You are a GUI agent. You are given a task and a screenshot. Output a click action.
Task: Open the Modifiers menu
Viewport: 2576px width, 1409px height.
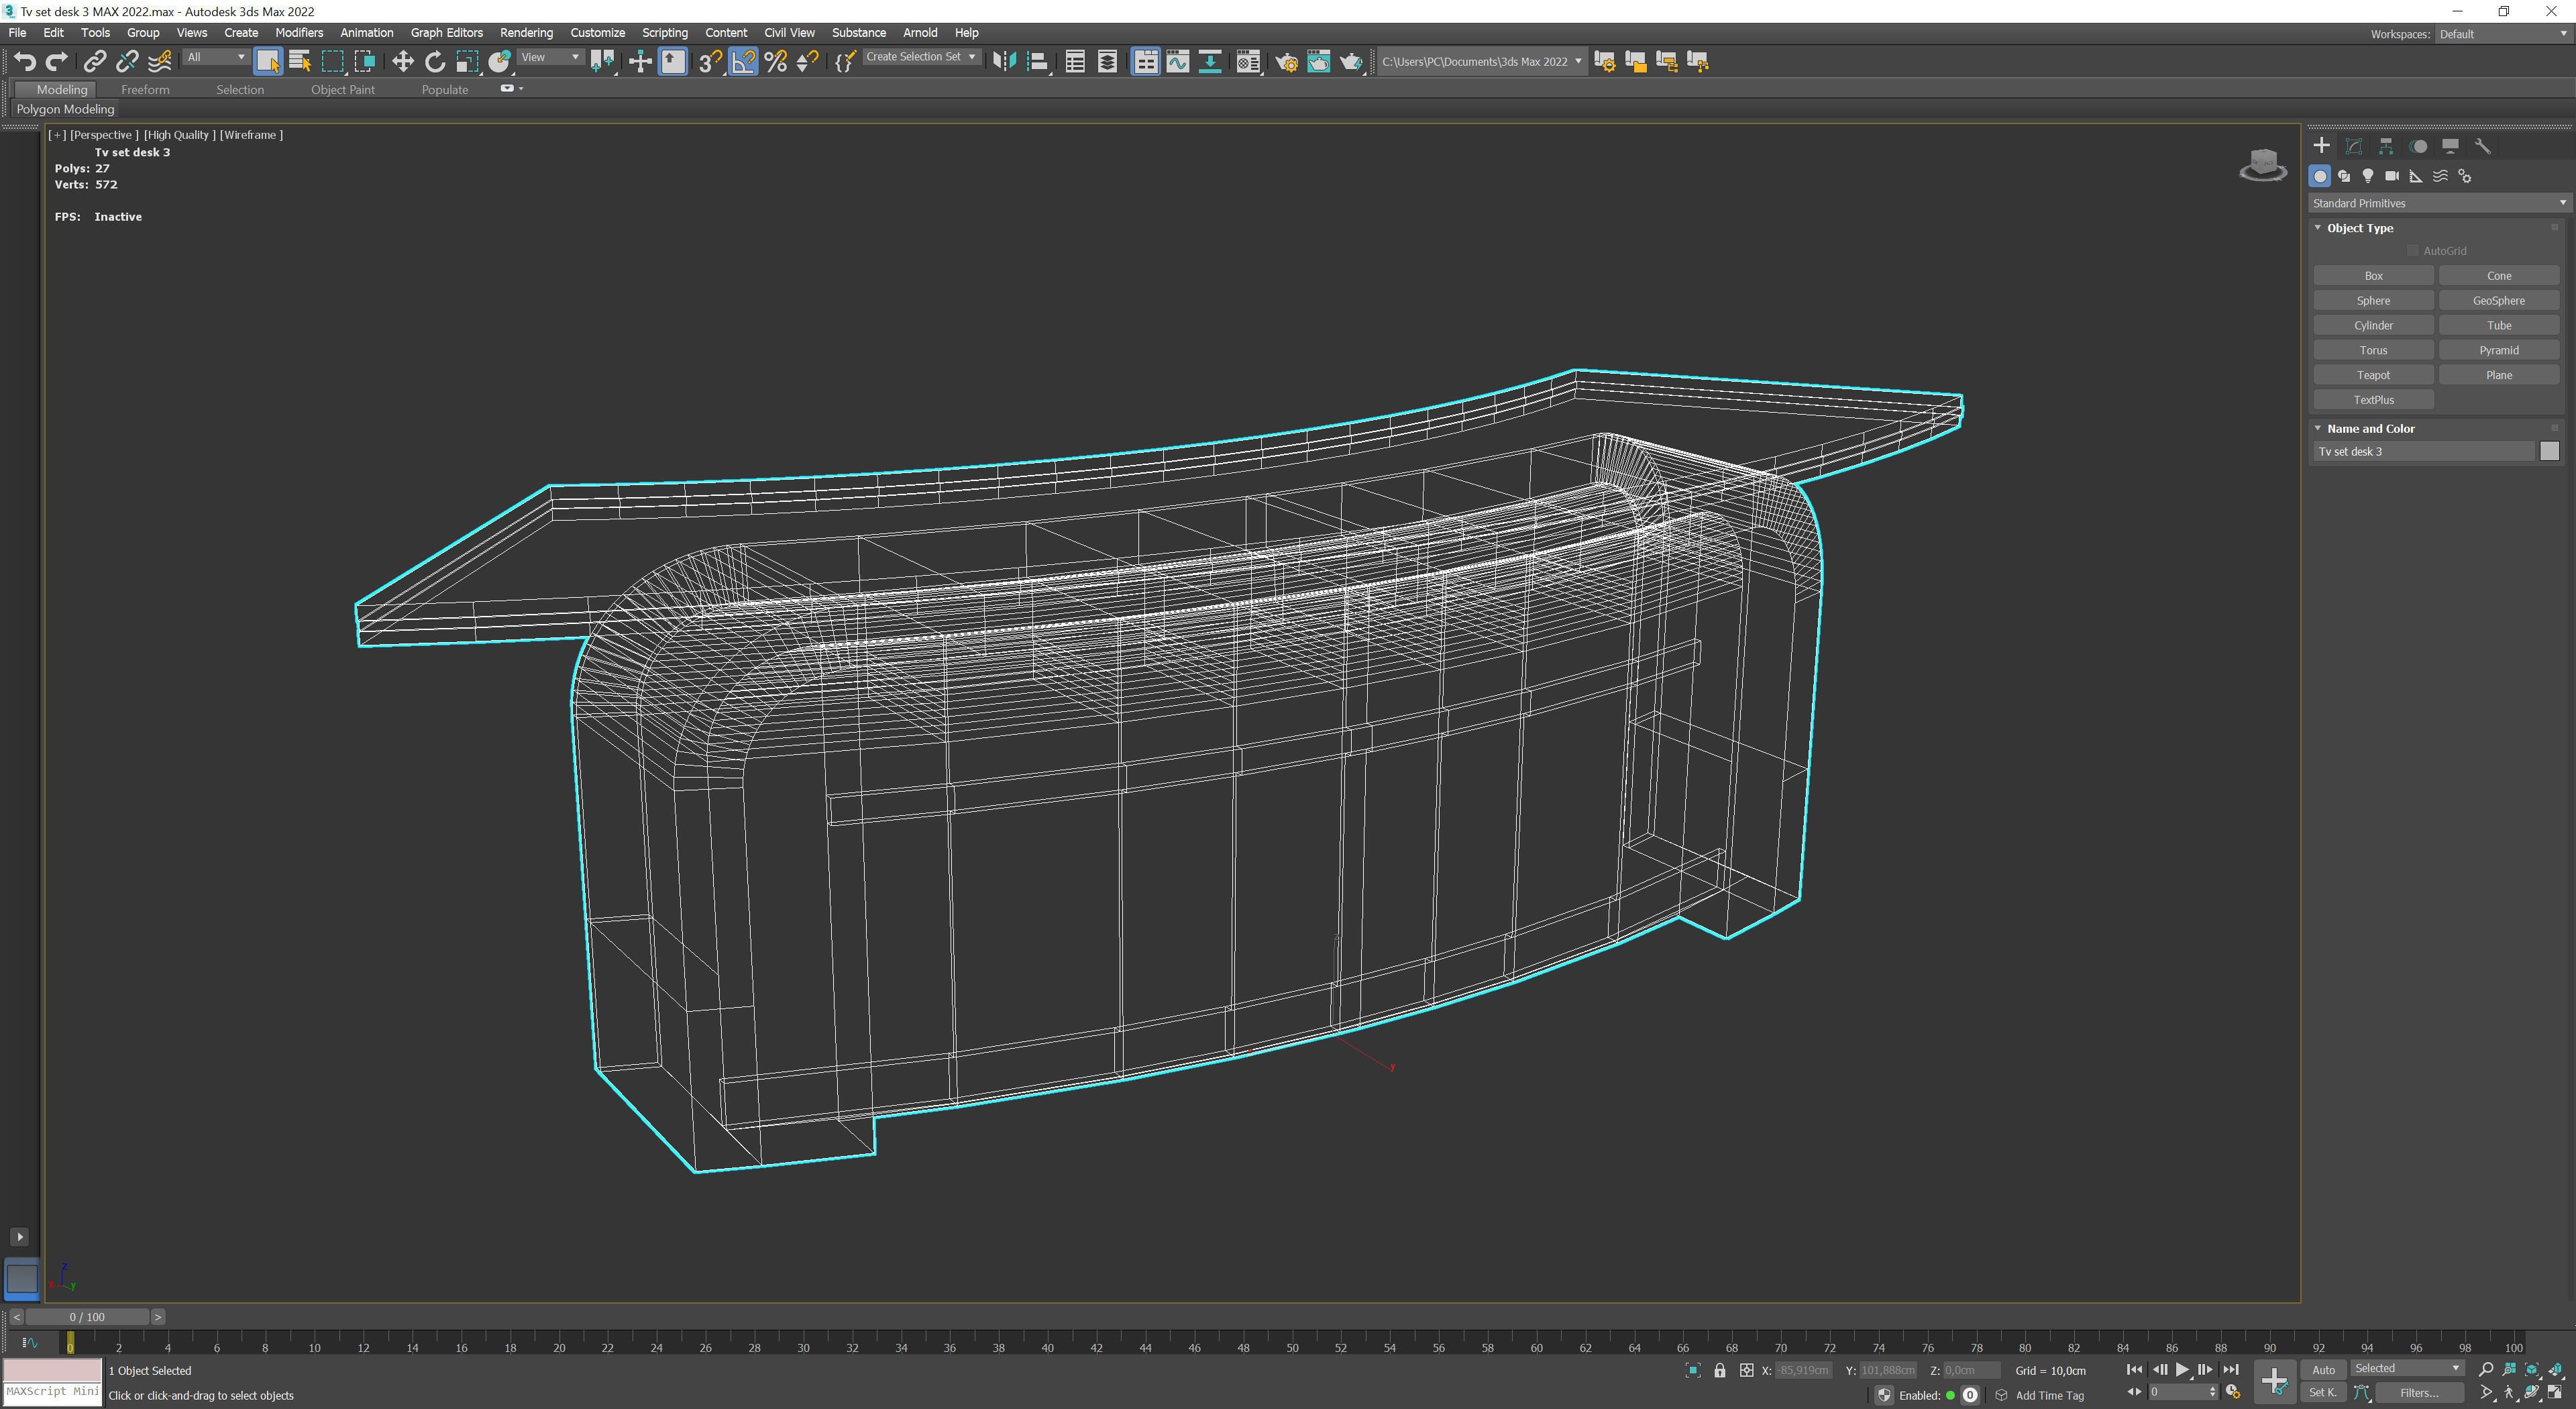(298, 33)
